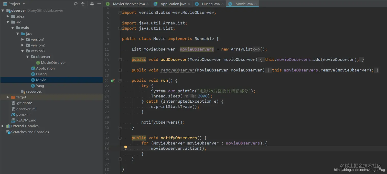Click notifyObservers() call on line 29

[x=162, y=122]
